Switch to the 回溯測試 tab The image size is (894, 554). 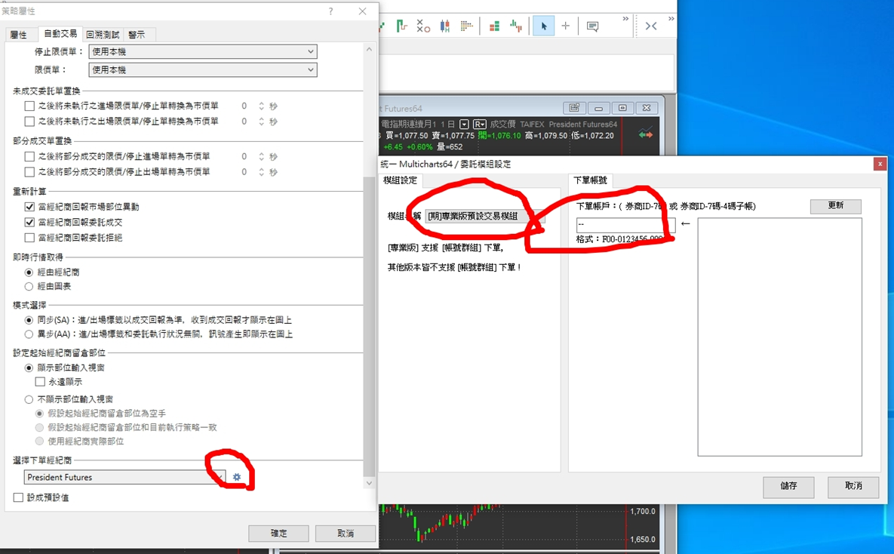click(103, 35)
